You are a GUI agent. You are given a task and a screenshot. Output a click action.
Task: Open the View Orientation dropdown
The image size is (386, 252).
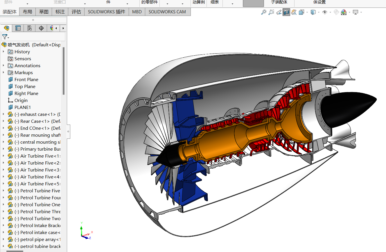[x=307, y=12]
